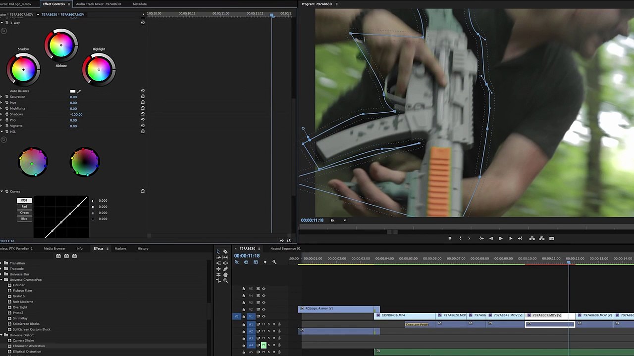Select the Blue curve channel button

[24, 219]
